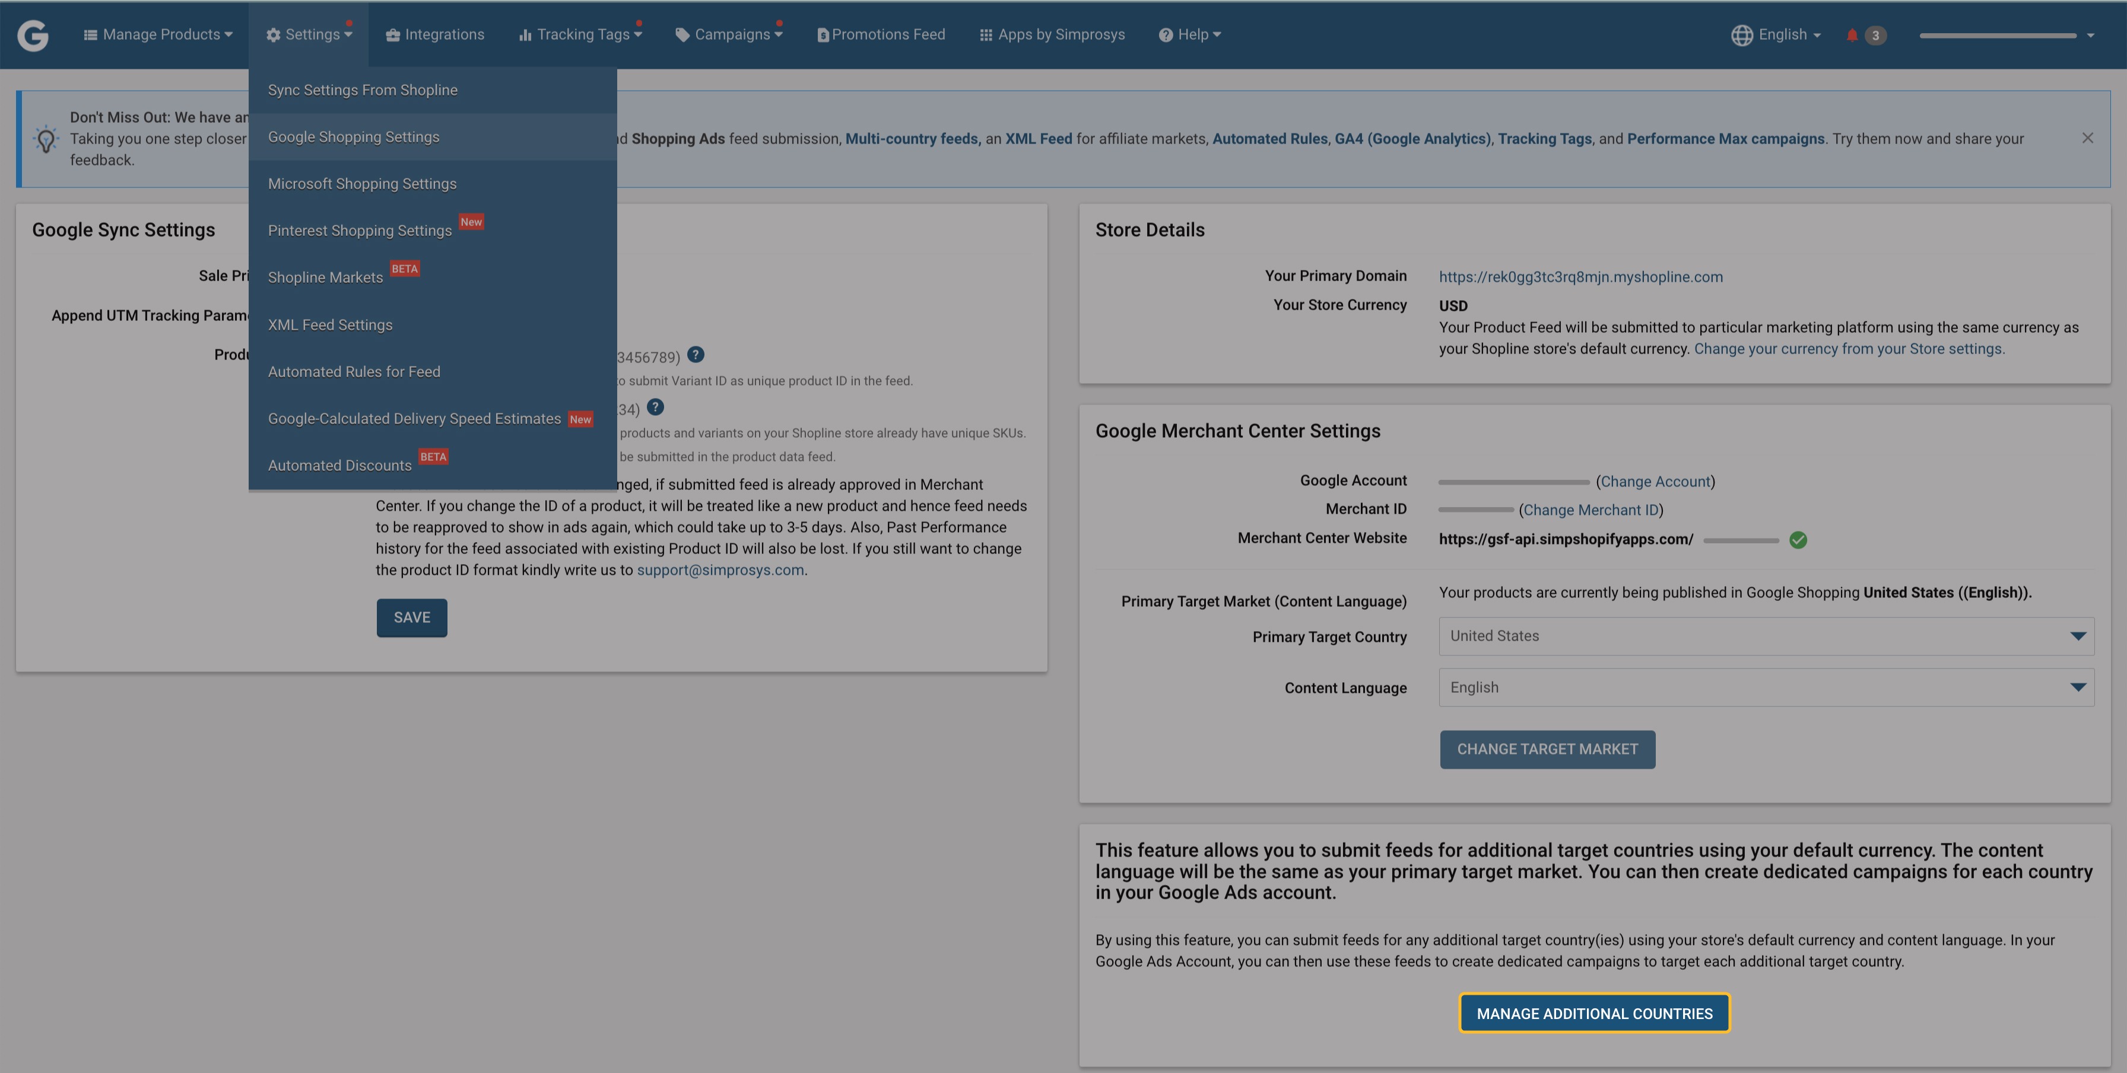Open Apps by Simprosys

1052,34
